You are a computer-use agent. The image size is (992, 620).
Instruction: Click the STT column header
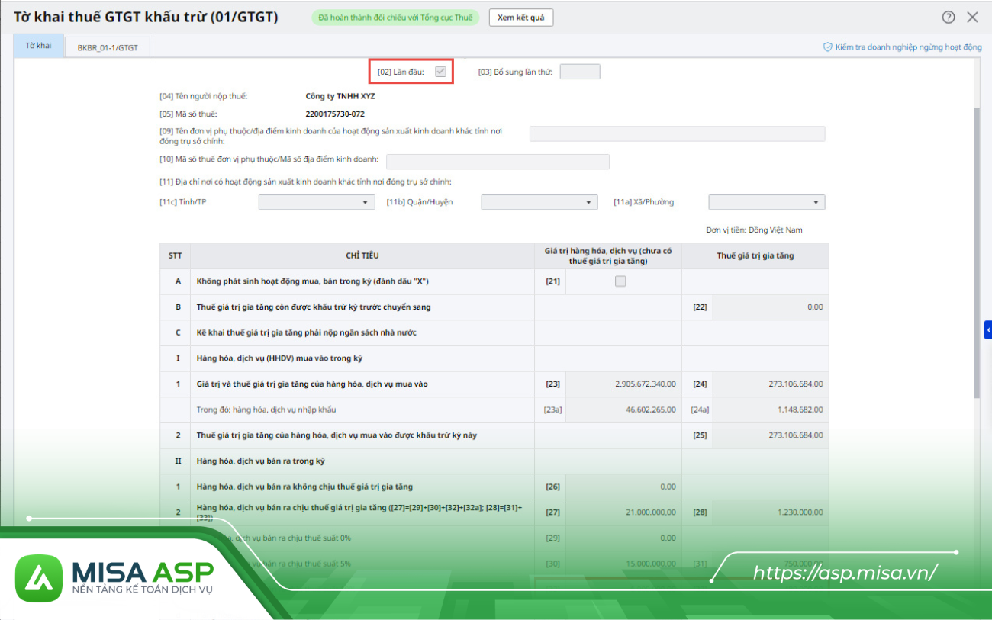(175, 256)
